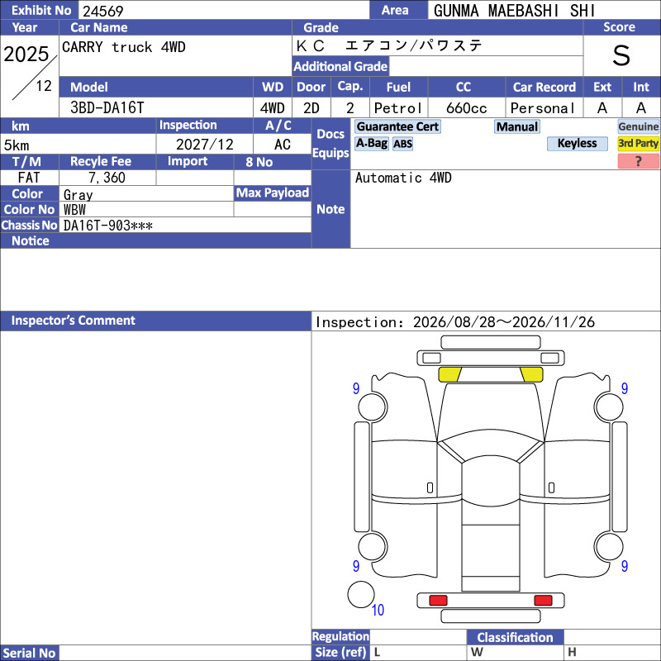Click the left yellow headlight marker
This screenshot has height=661, width=661.
(x=449, y=374)
